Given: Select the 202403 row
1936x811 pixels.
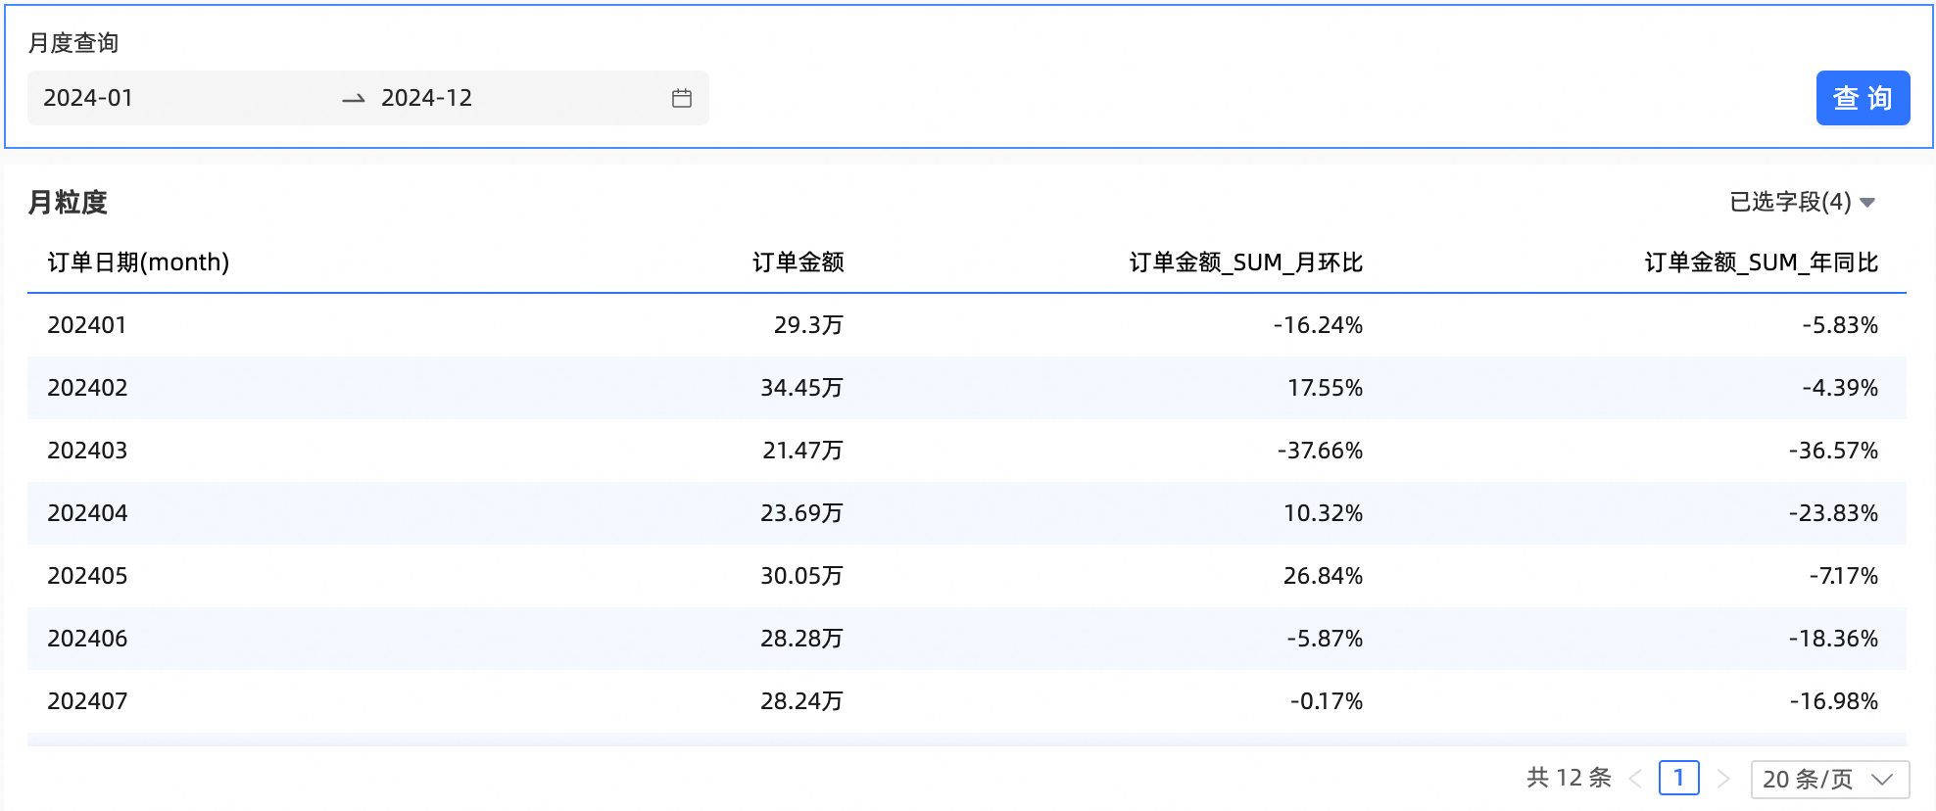Looking at the screenshot, I should [x=87, y=451].
